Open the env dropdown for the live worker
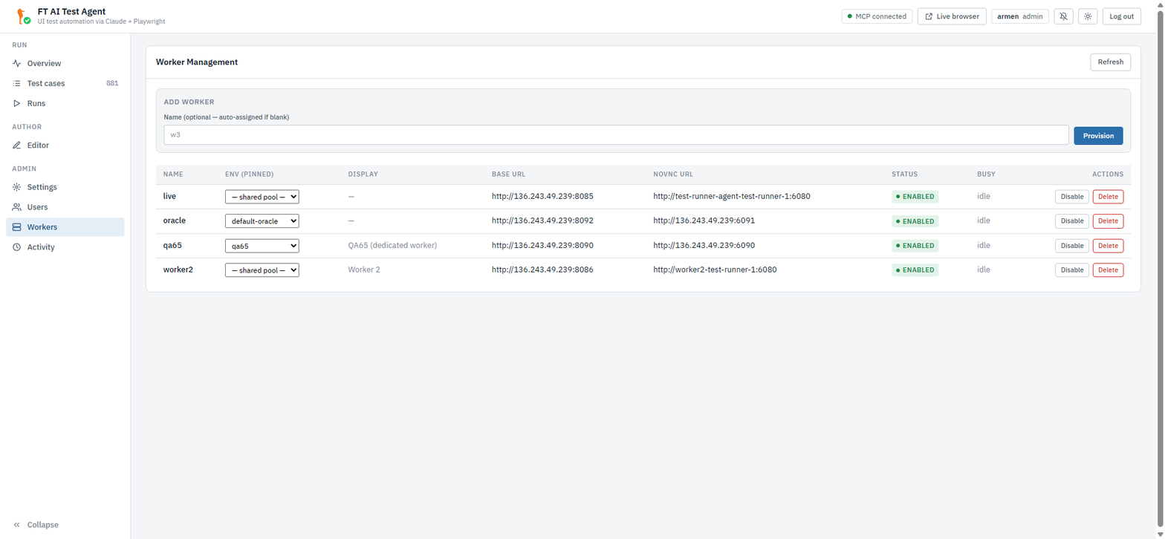Image resolution: width=1165 pixels, height=539 pixels. click(262, 197)
